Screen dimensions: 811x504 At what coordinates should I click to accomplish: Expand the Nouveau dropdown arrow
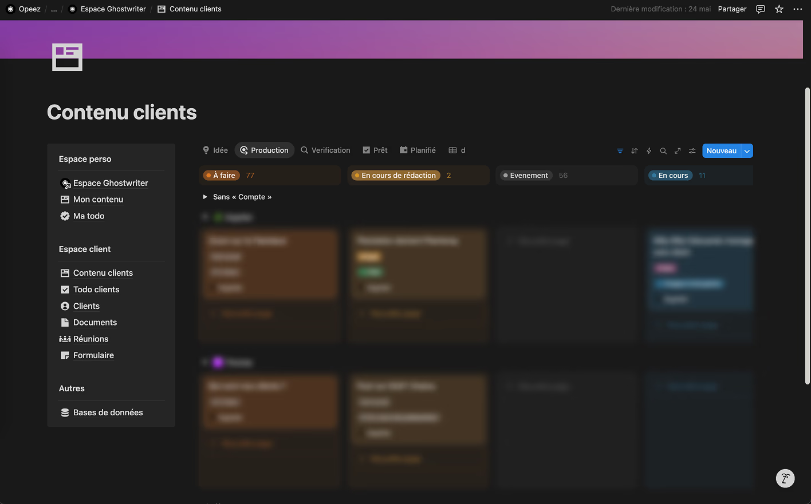pyautogui.click(x=747, y=151)
